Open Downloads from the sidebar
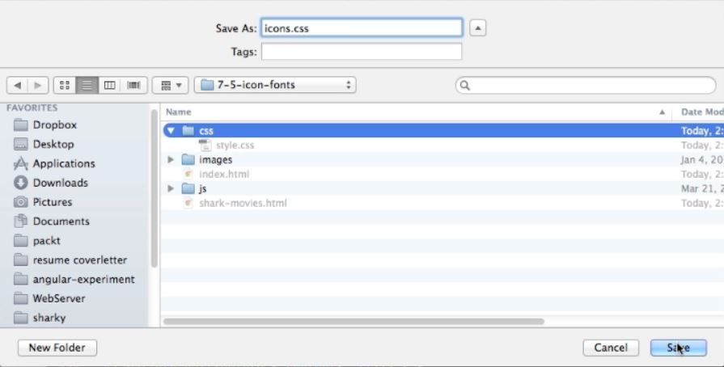The image size is (724, 367). tap(60, 183)
